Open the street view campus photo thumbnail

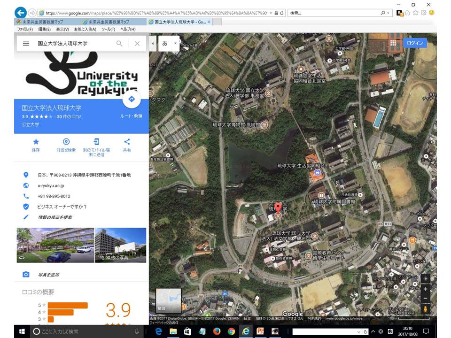tap(55, 245)
